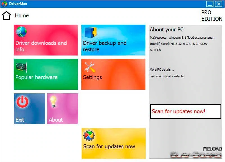Open the Popular hardware tile

pos(46,74)
